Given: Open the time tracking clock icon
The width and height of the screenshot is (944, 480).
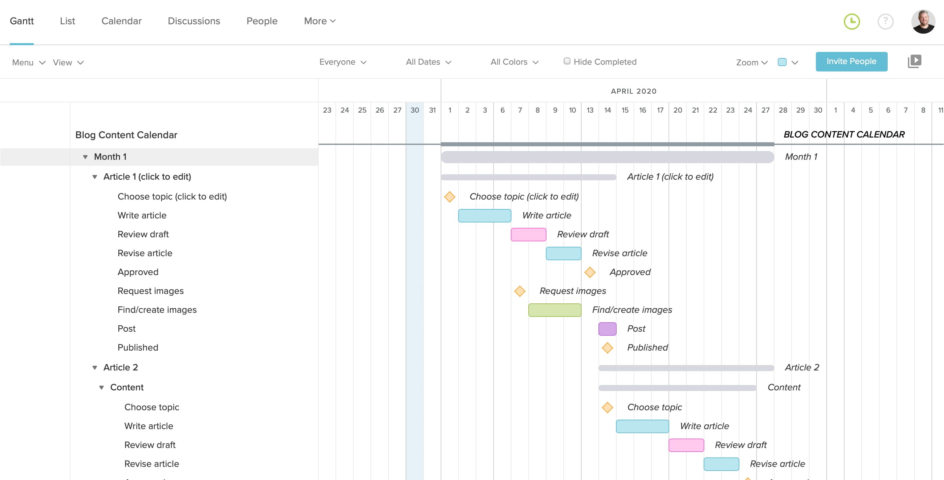Looking at the screenshot, I should point(852,22).
